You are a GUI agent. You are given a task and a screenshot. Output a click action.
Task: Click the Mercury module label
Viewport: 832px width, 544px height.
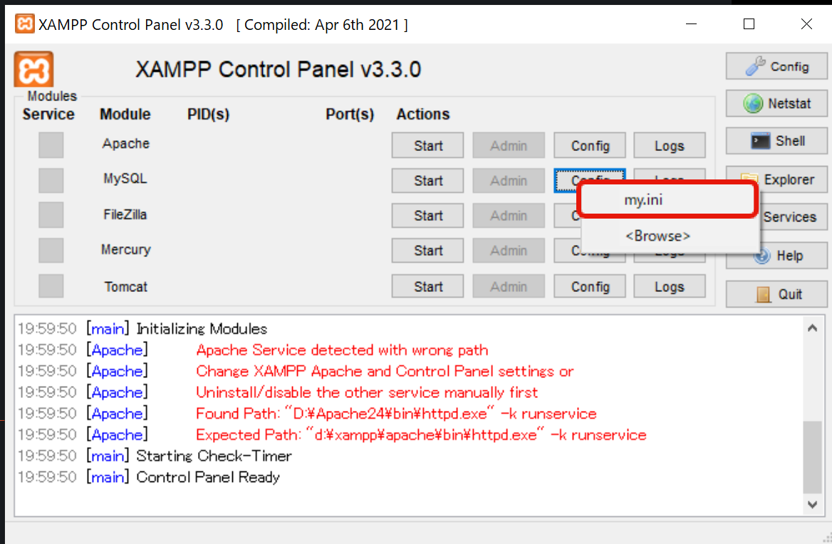126,249
